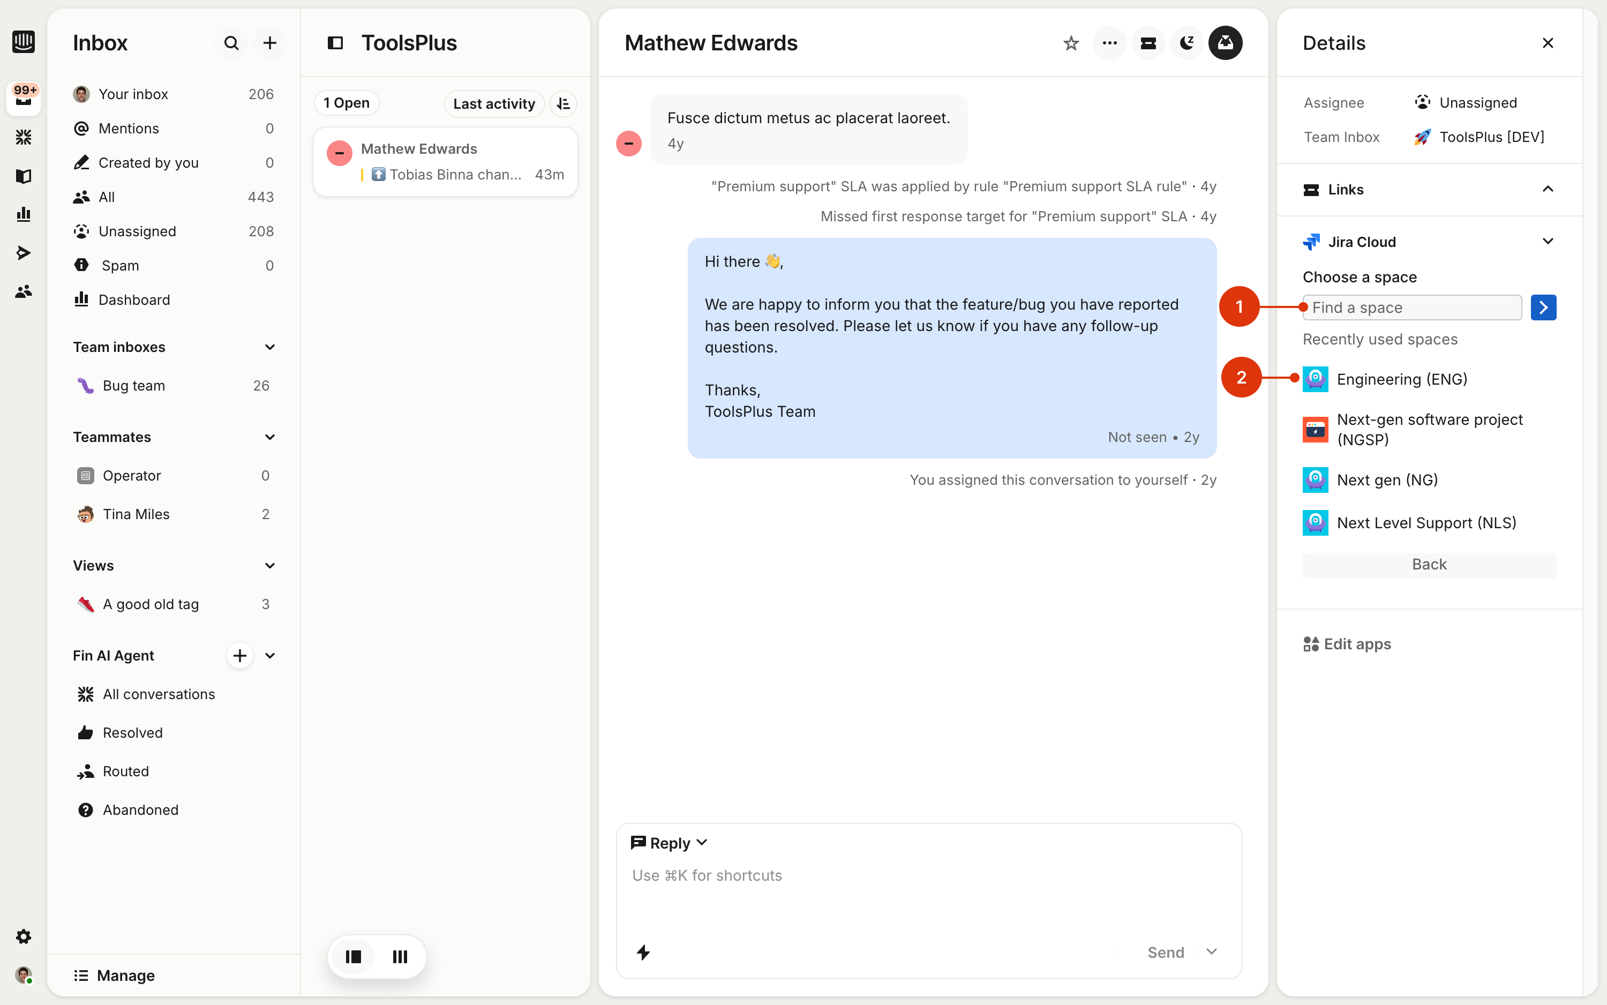Collapse the Team inboxes section

click(270, 347)
